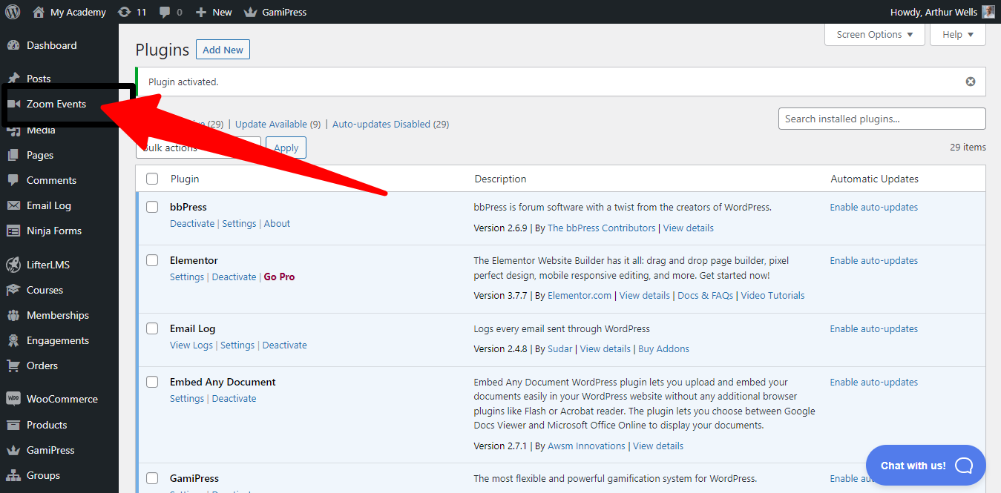Select the Elementor plugin checkbox
This screenshot has width=1001, height=493.
coord(152,260)
